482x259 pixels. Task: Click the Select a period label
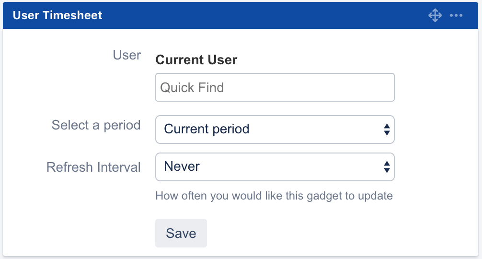click(x=96, y=125)
